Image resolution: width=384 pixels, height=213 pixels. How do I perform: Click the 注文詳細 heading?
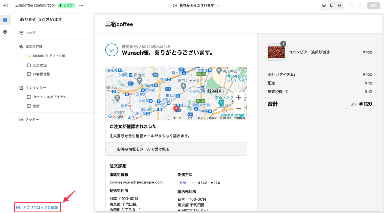118,166
